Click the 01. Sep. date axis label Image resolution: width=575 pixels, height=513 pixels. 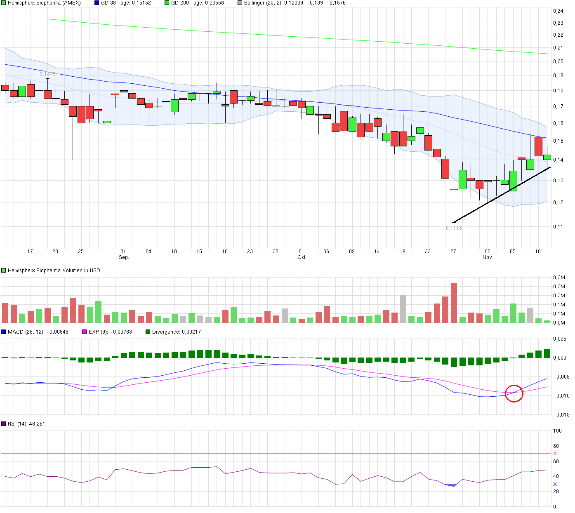(124, 254)
